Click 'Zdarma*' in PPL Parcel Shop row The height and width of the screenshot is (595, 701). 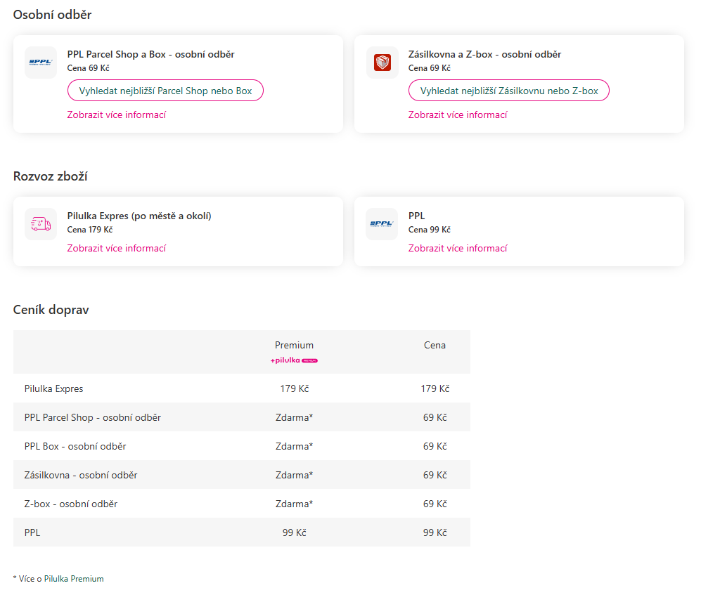coord(294,417)
